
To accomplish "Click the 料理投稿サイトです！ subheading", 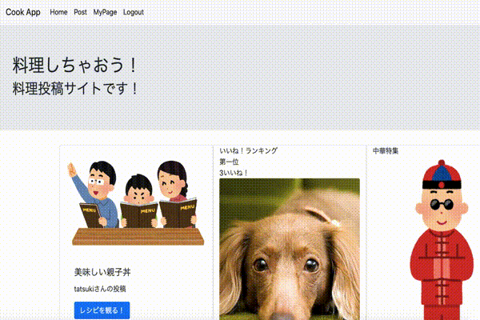I will (x=75, y=89).
